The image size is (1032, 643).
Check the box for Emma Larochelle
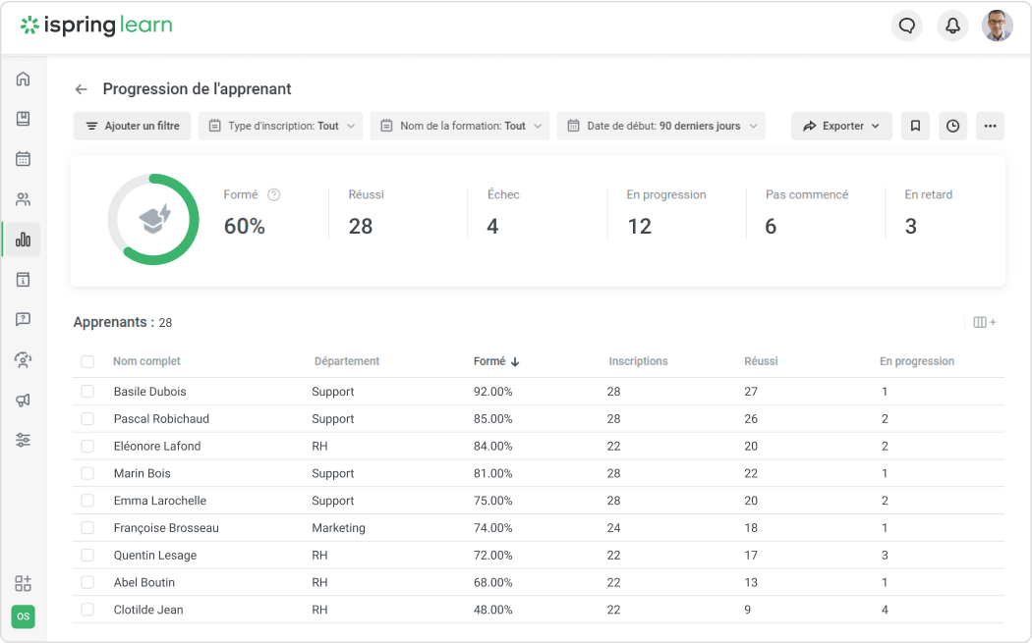tap(87, 501)
